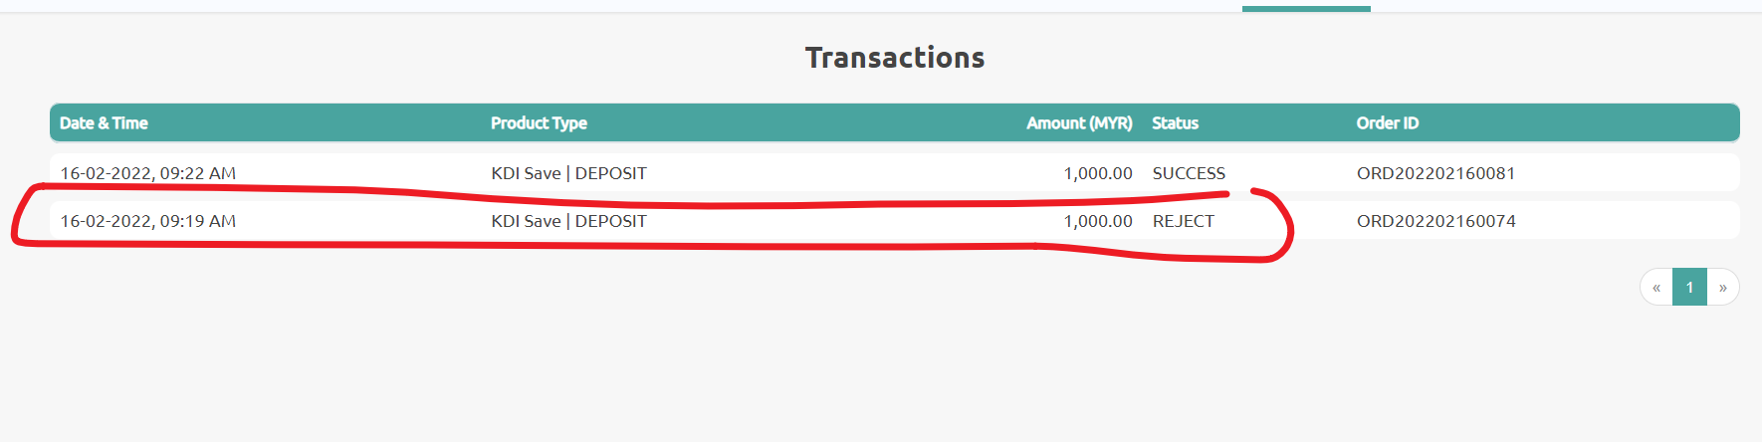Click the Transactions heading
The height and width of the screenshot is (442, 1762).
895,58
